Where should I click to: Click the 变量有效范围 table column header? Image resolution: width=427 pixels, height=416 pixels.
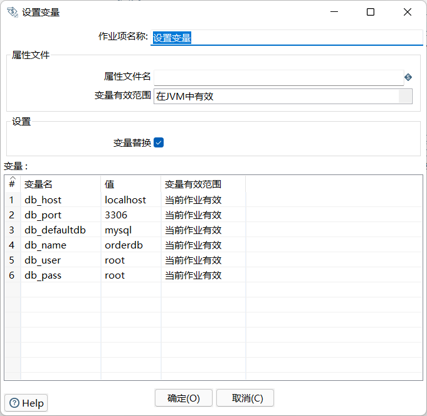(x=203, y=184)
